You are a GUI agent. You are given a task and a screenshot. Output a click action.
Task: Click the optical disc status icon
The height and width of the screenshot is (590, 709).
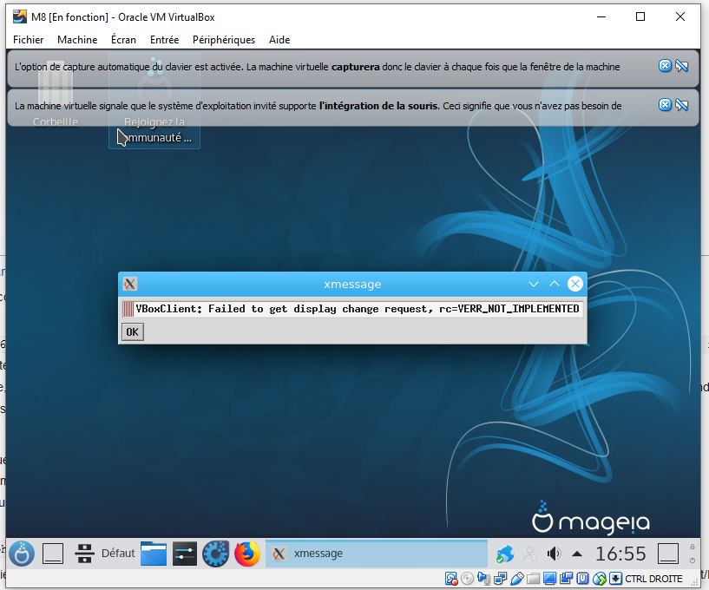pos(468,579)
